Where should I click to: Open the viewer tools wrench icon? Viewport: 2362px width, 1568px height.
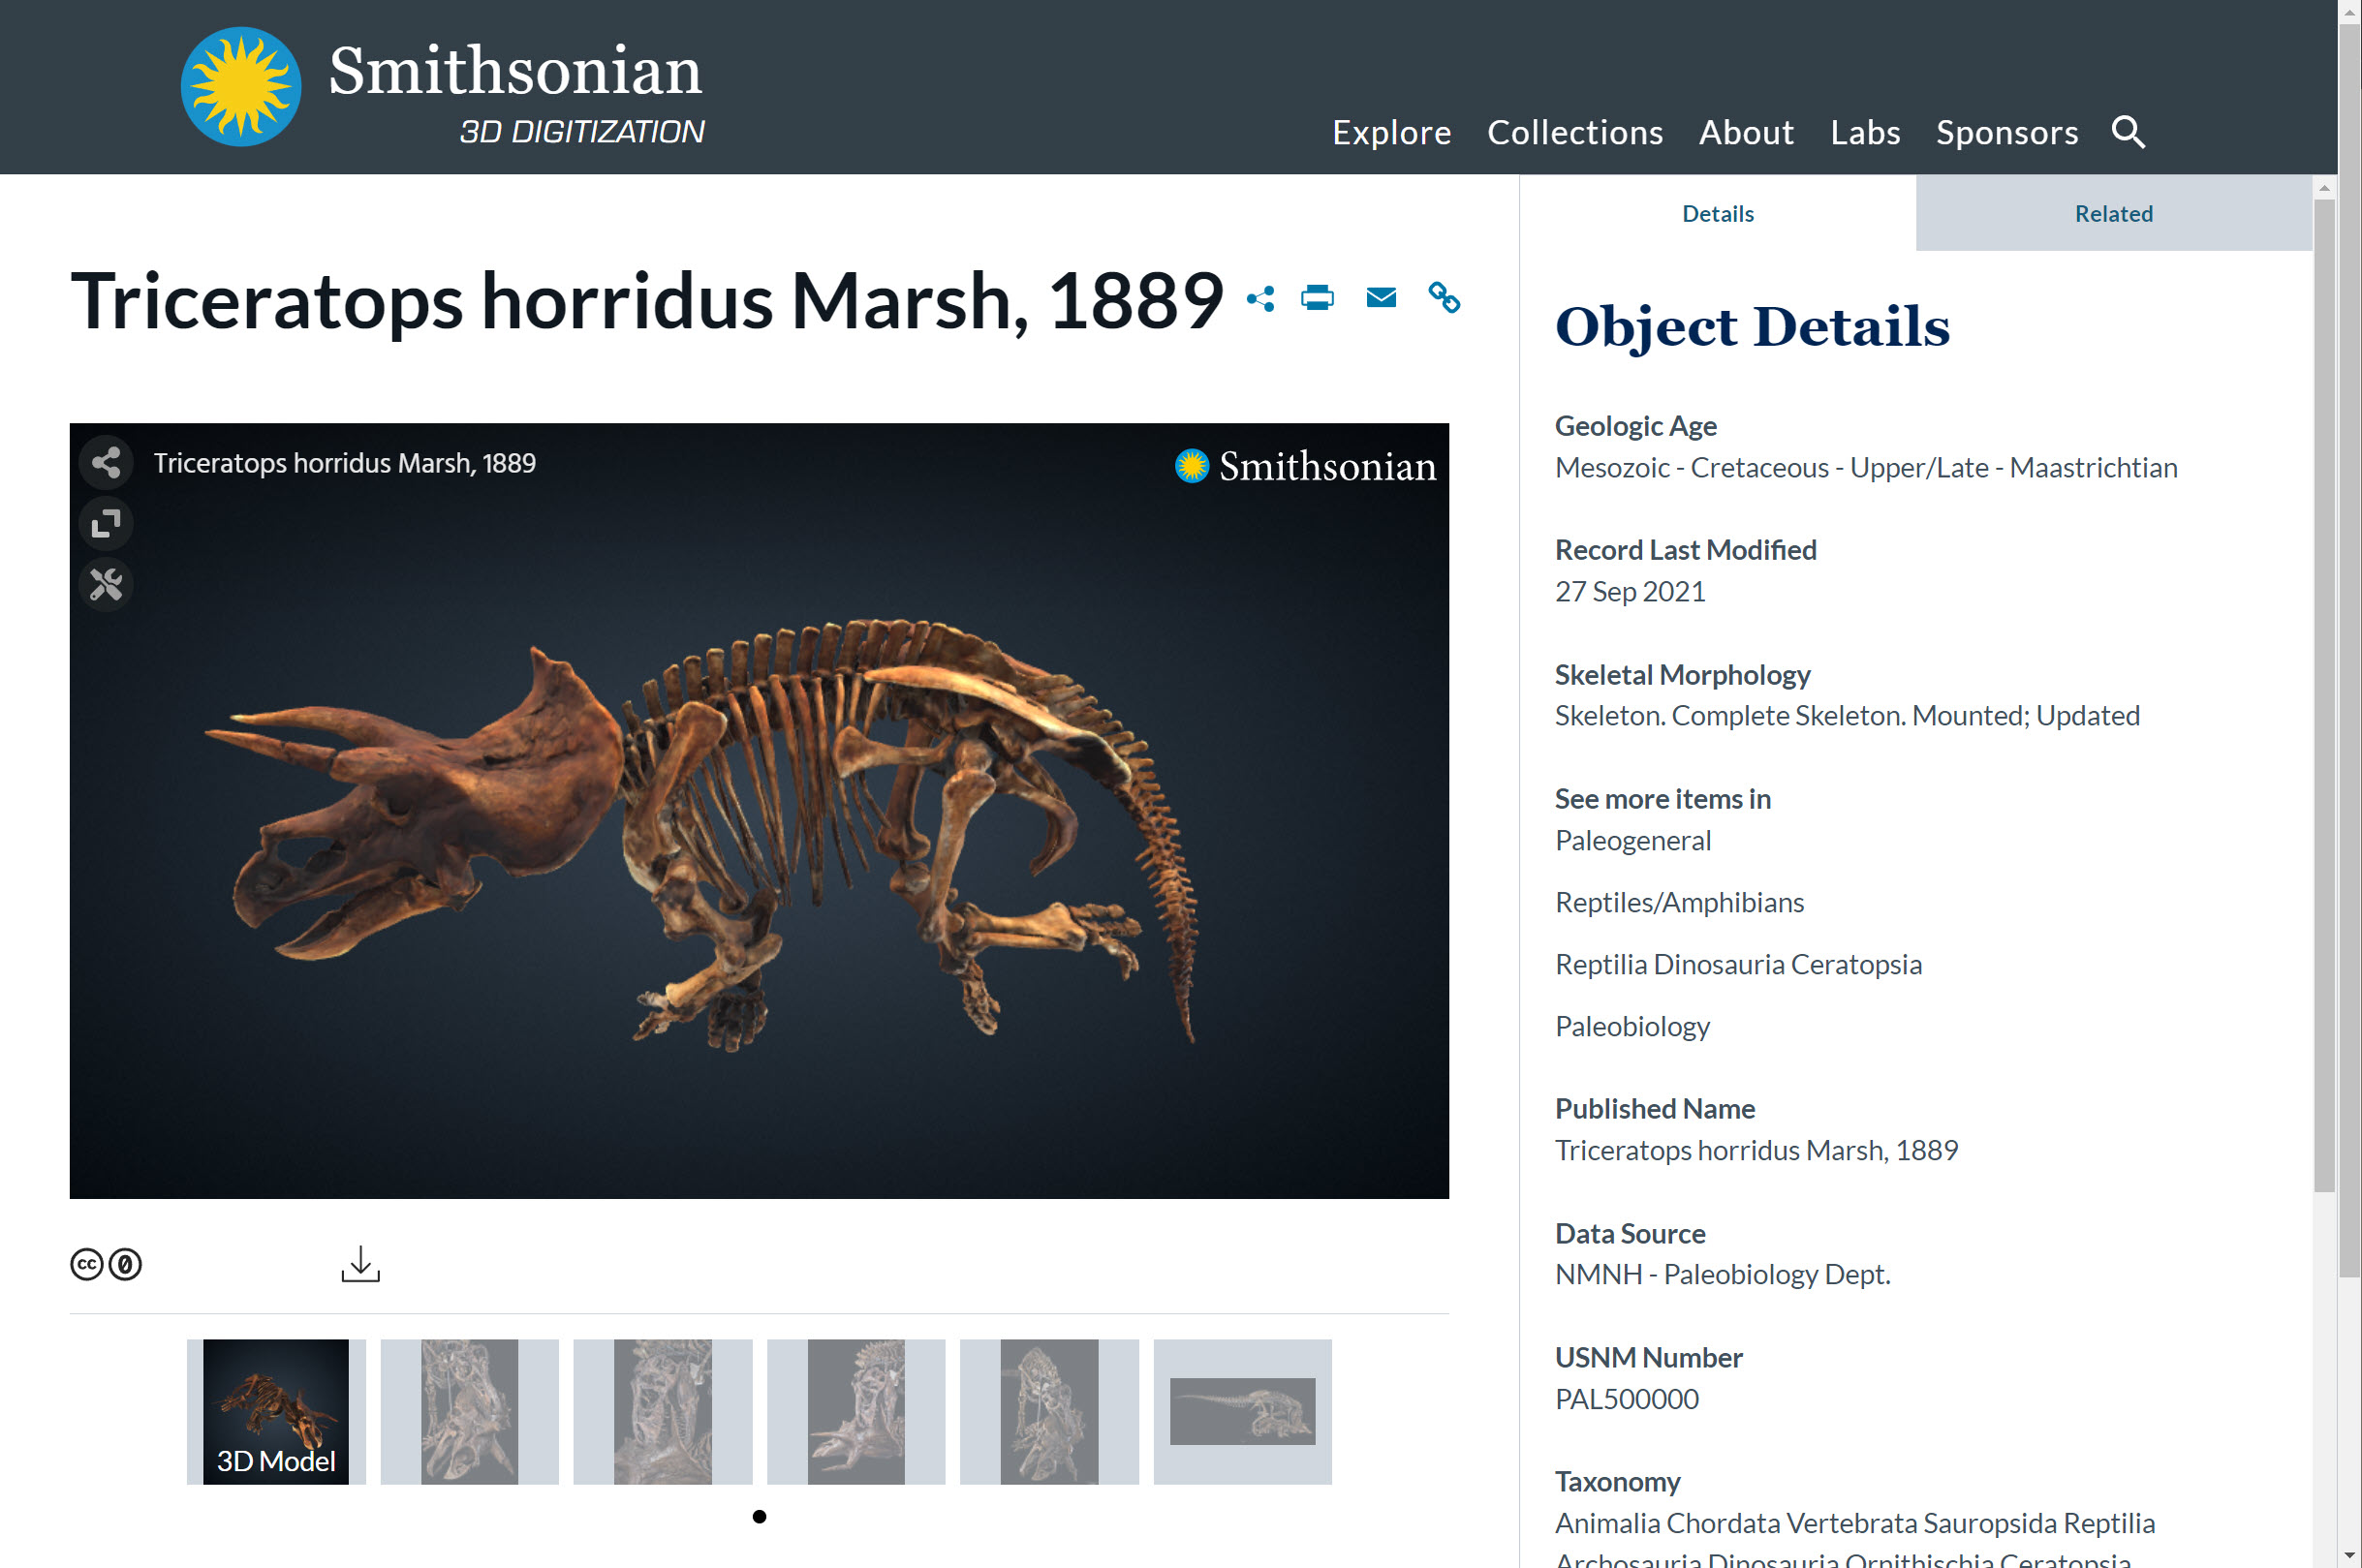pos(106,584)
